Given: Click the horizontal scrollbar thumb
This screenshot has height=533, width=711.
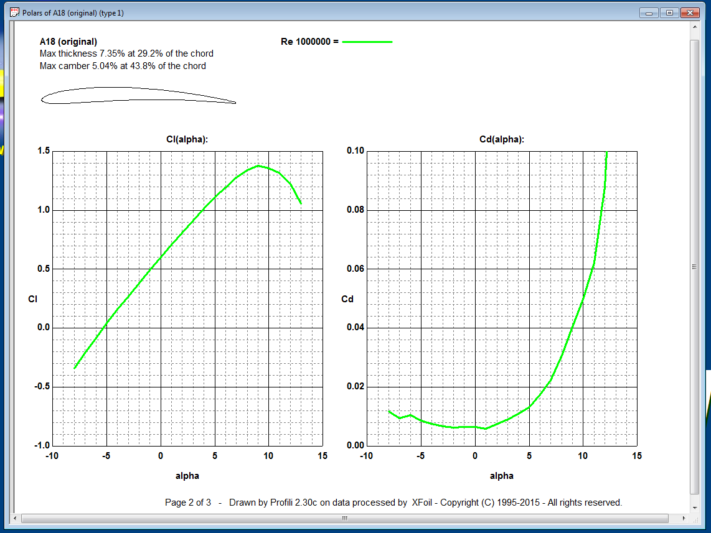Looking at the screenshot, I should pyautogui.click(x=344, y=517).
